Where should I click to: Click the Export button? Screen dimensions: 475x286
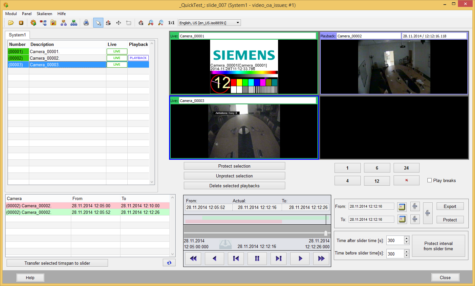point(450,206)
